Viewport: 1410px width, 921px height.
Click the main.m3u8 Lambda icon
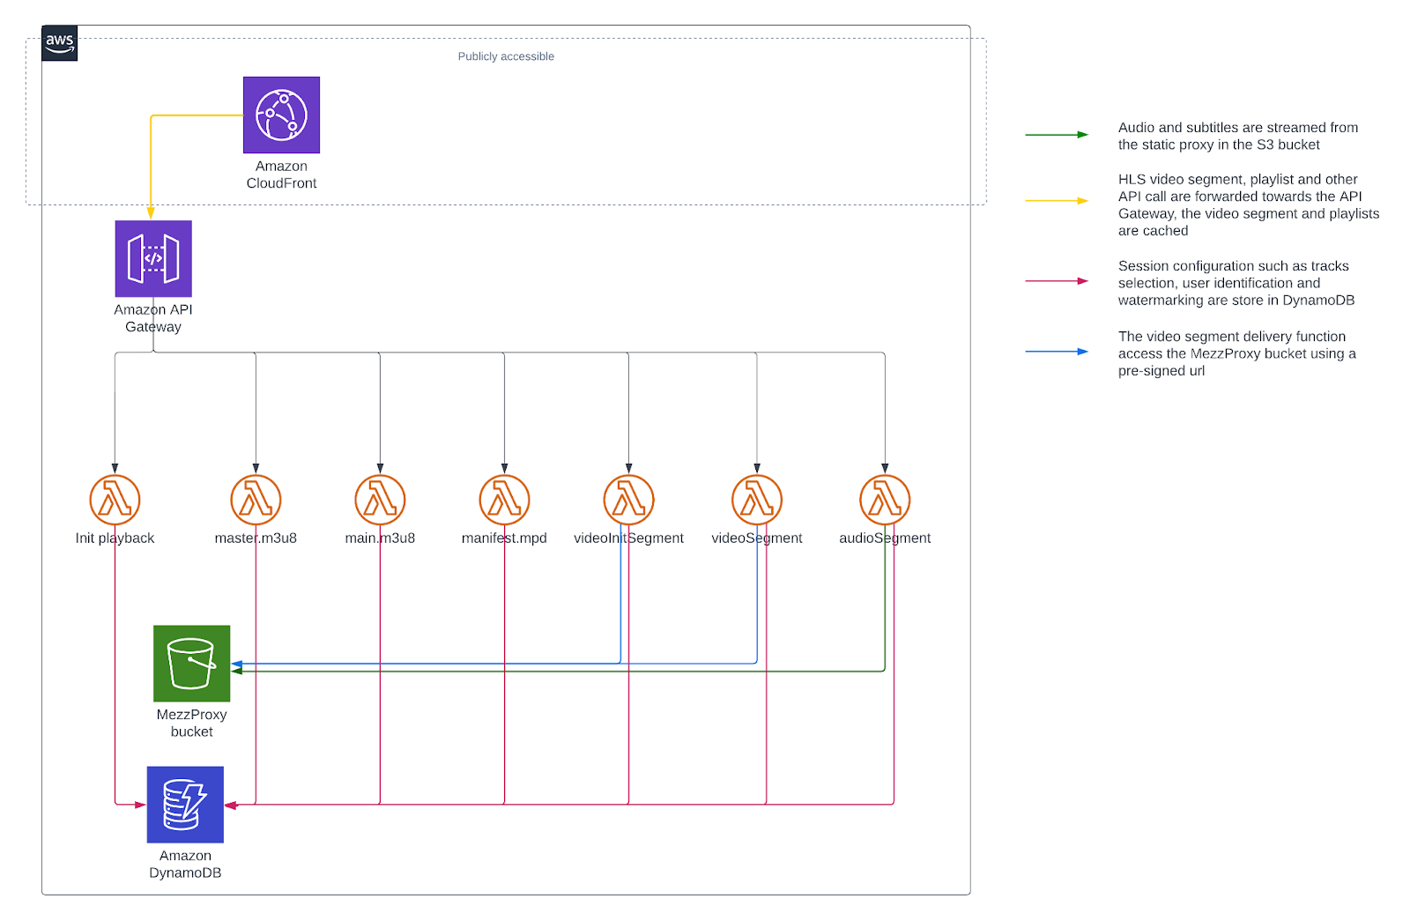click(x=380, y=500)
